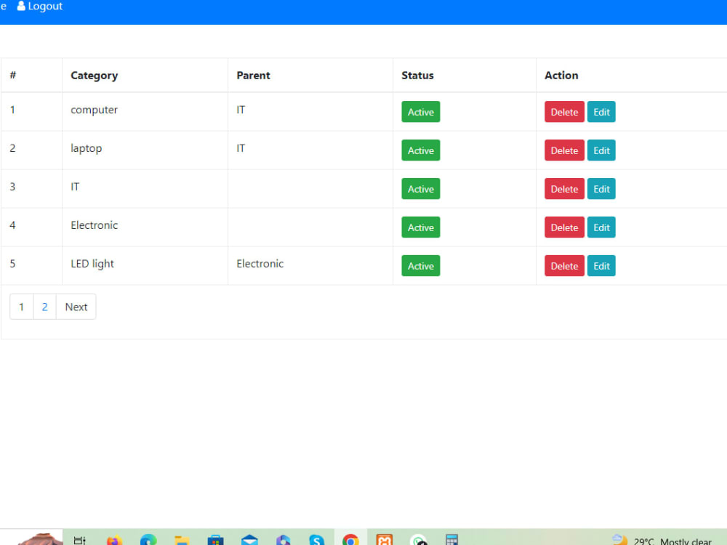Image resolution: width=727 pixels, height=545 pixels.
Task: Open Firefox from the taskbar
Action: coord(114,540)
